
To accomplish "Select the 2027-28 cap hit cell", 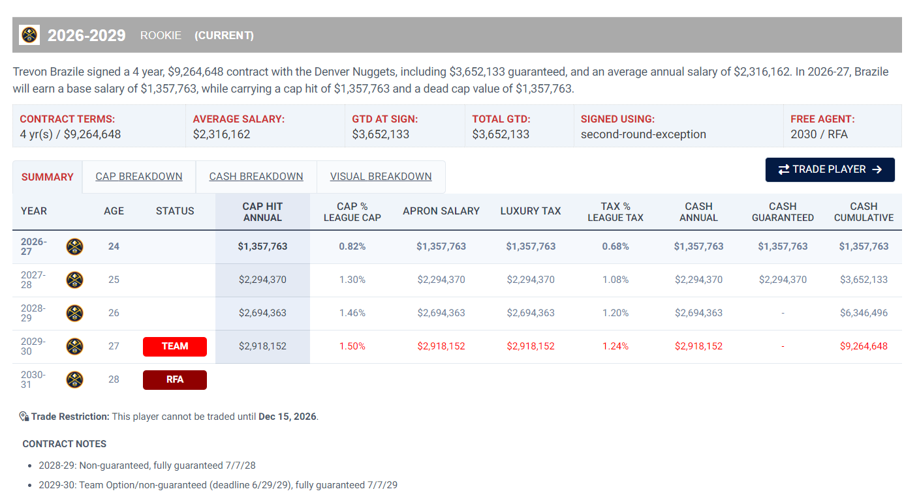I will coord(262,280).
